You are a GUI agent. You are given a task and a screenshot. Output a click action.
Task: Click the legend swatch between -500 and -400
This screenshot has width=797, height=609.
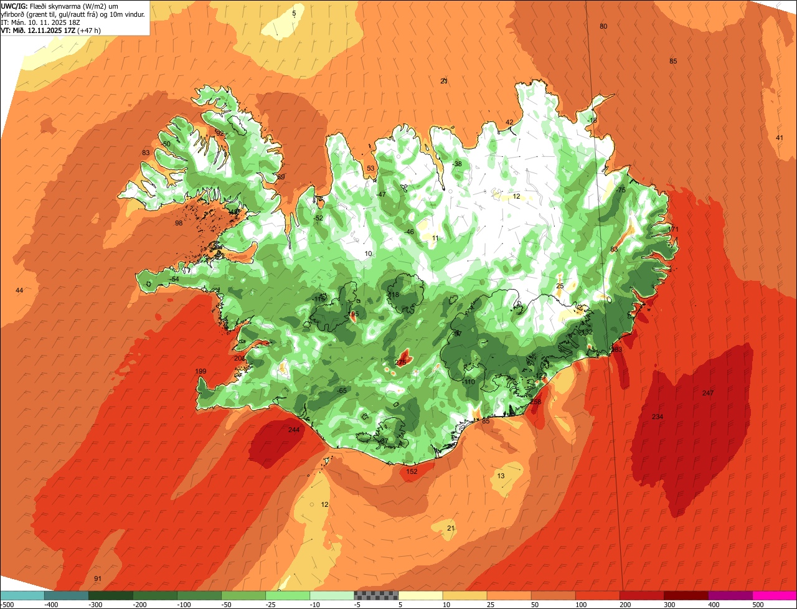tap(22, 595)
